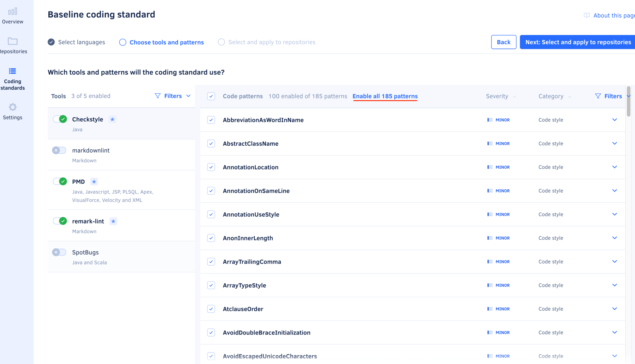The height and width of the screenshot is (364, 635).
Task: Click the star next to Checkstyle
Action: pyautogui.click(x=112, y=119)
